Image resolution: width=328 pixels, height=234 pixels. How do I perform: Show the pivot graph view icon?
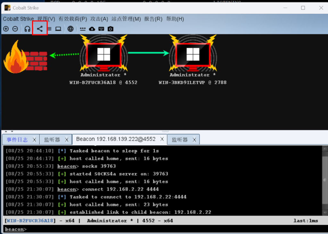tap(40, 29)
